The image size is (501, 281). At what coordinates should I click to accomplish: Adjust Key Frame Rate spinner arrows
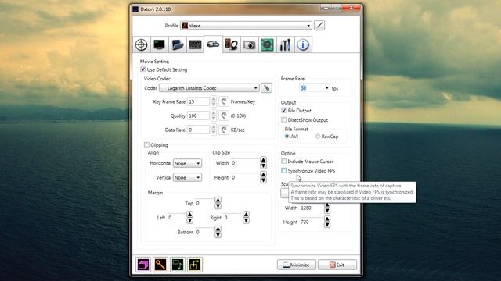click(214, 101)
